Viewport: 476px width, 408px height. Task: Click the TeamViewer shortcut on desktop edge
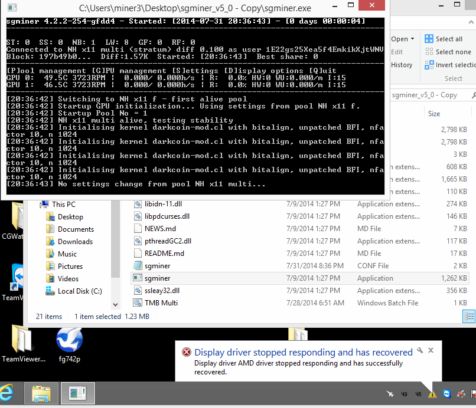12,282
